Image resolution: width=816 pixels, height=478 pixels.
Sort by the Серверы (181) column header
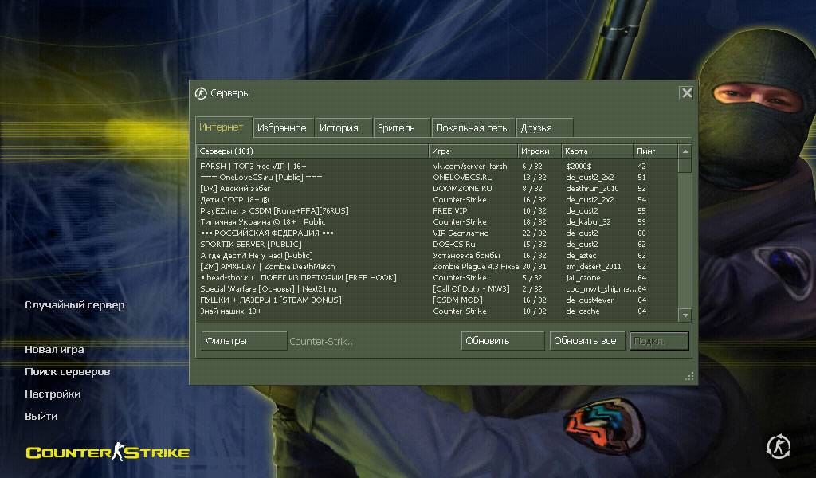[312, 151]
